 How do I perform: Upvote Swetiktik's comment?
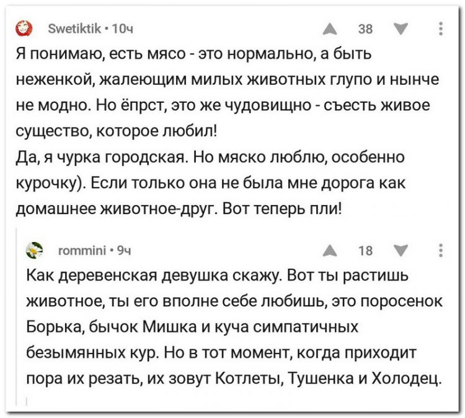pos(330,29)
